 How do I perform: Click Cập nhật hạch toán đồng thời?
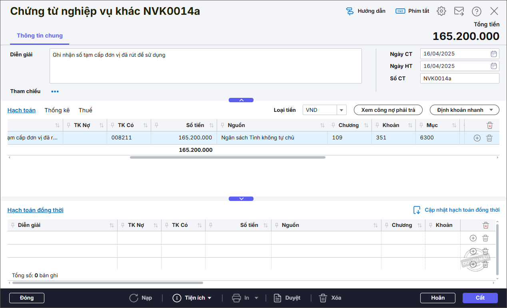[x=457, y=210]
